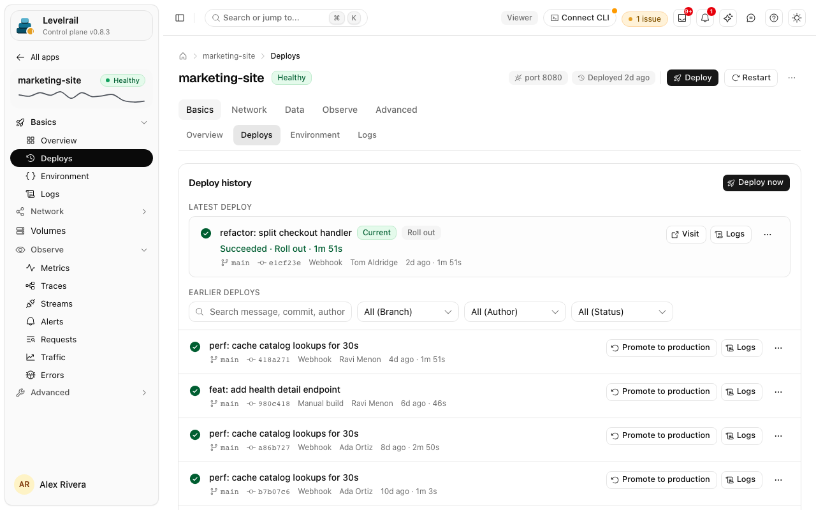This screenshot has width=816, height=510.
Task: Toggle the light/dark theme sun icon
Action: click(x=797, y=18)
